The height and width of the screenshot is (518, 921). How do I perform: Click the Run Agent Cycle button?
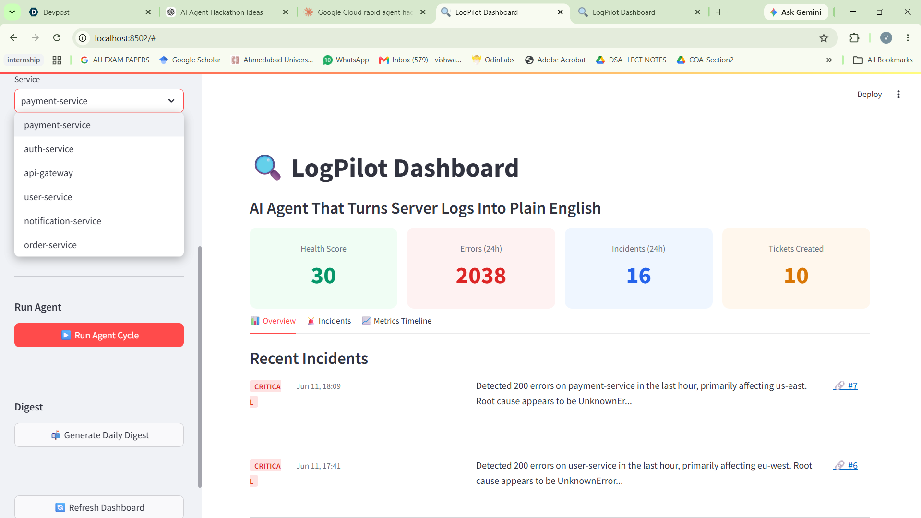(x=99, y=335)
